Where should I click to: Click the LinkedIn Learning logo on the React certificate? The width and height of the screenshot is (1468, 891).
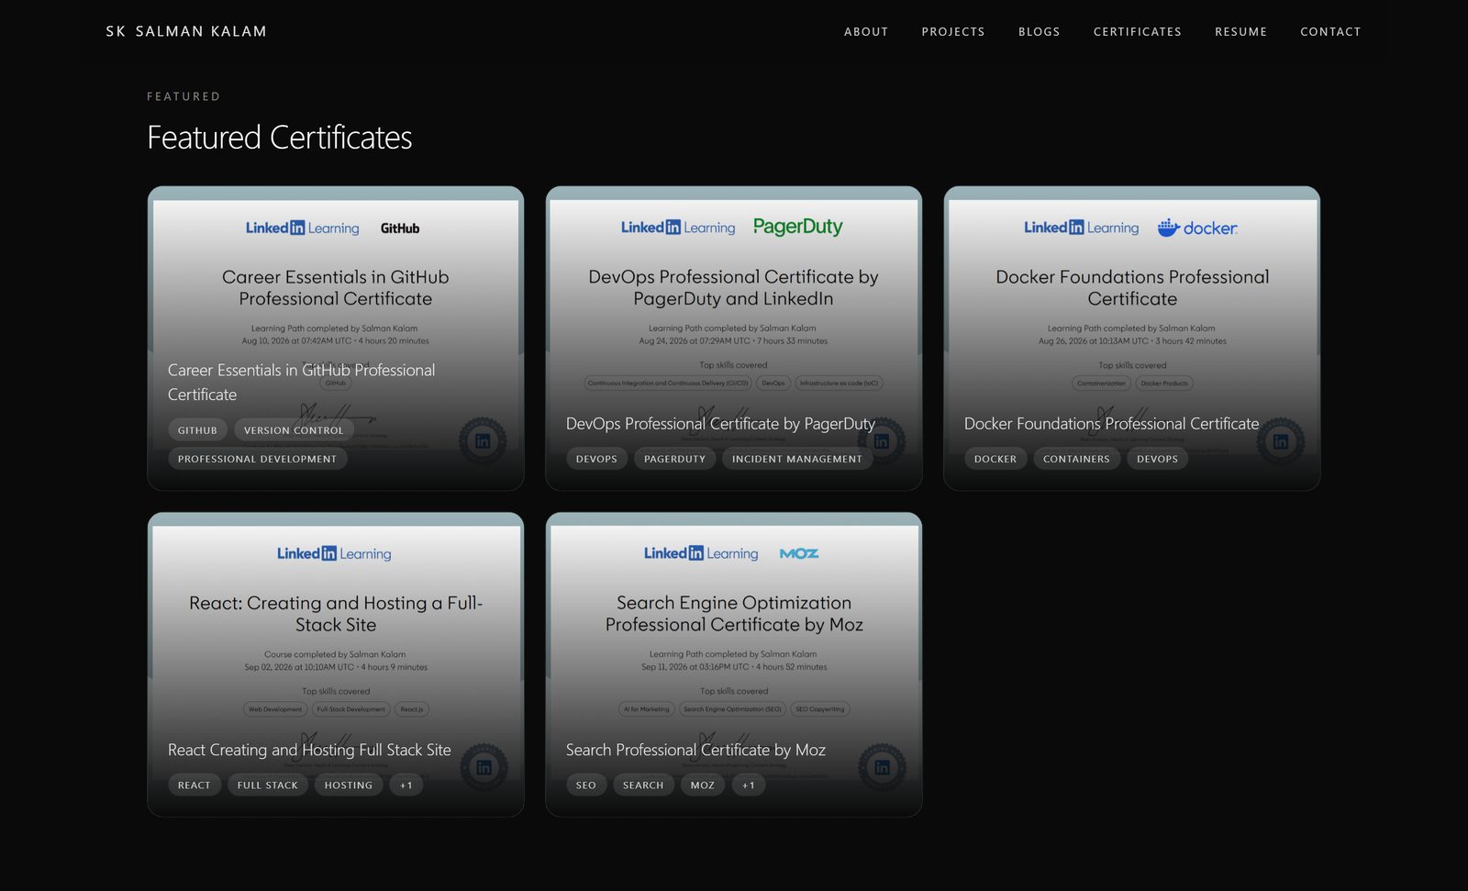(x=334, y=553)
